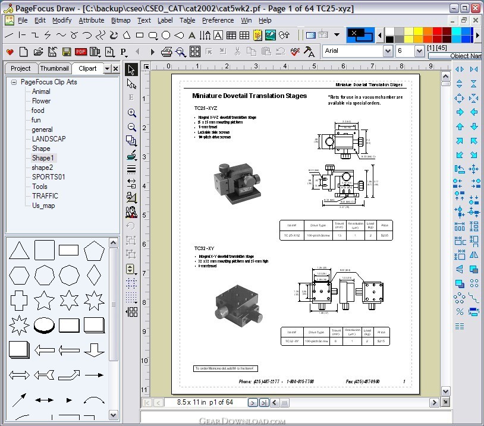Image resolution: width=484 pixels, height=426 pixels.
Task: Go to the first page
Action: 147,403
